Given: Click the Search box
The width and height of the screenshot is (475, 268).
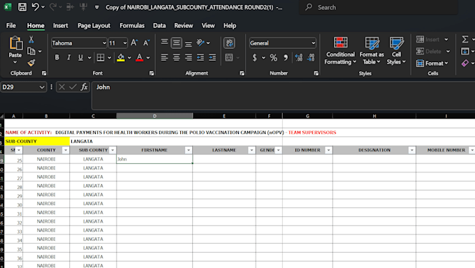Looking at the screenshot, I should [379, 7].
